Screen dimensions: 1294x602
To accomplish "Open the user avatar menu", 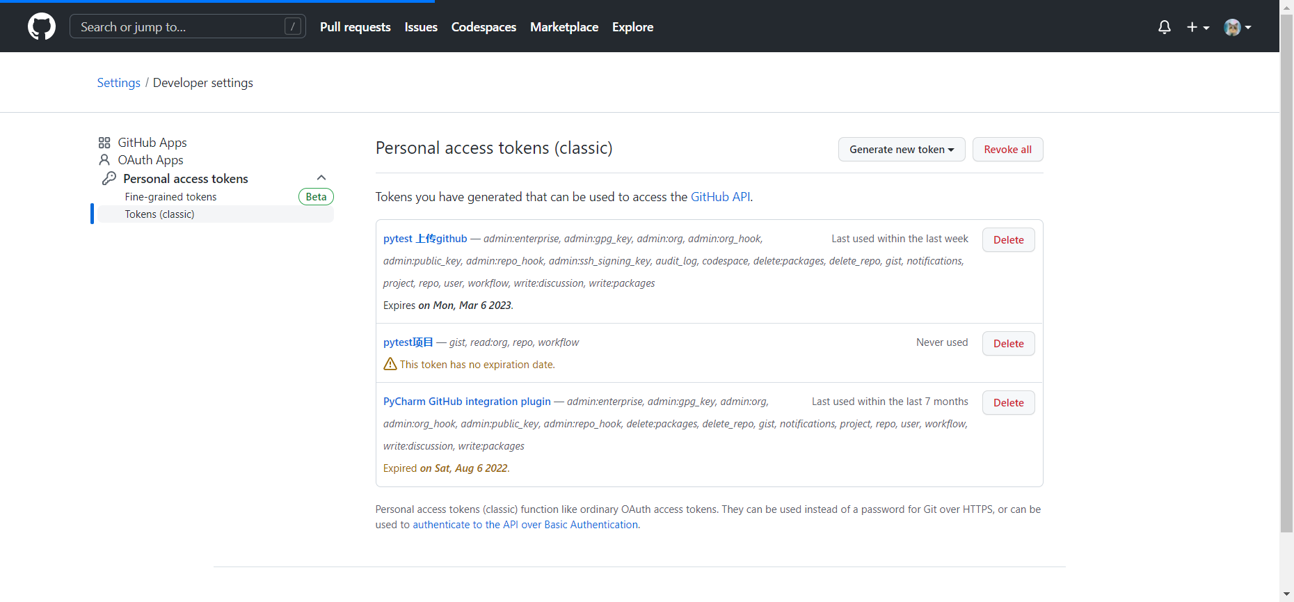I will [1238, 27].
